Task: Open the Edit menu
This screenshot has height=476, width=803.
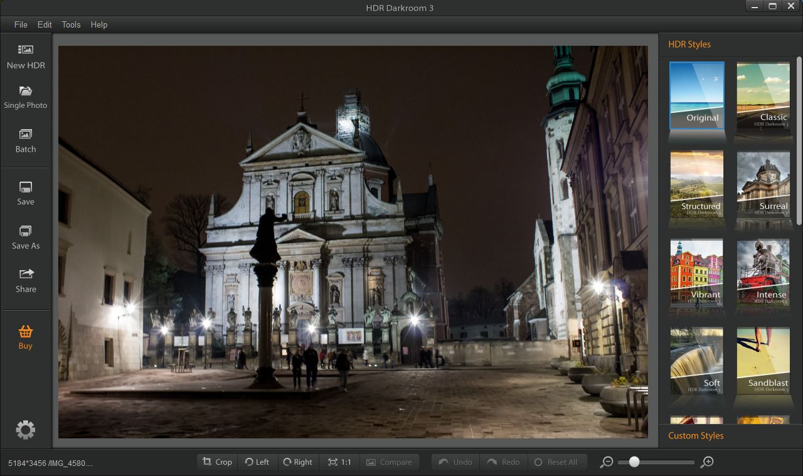Action: pyautogui.click(x=44, y=24)
